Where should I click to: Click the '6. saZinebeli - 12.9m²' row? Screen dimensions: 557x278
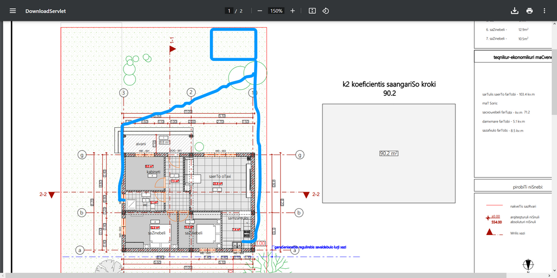click(509, 29)
